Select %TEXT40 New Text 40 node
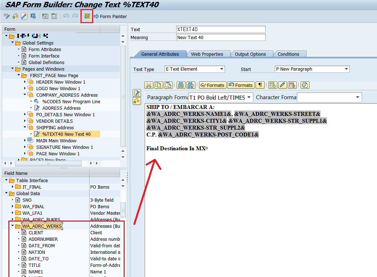Image resolution: width=377 pixels, height=277 pixels. [x=66, y=134]
